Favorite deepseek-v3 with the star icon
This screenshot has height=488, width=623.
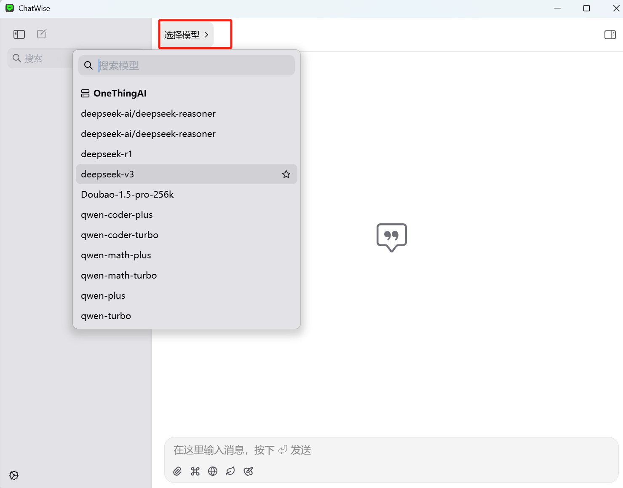286,174
